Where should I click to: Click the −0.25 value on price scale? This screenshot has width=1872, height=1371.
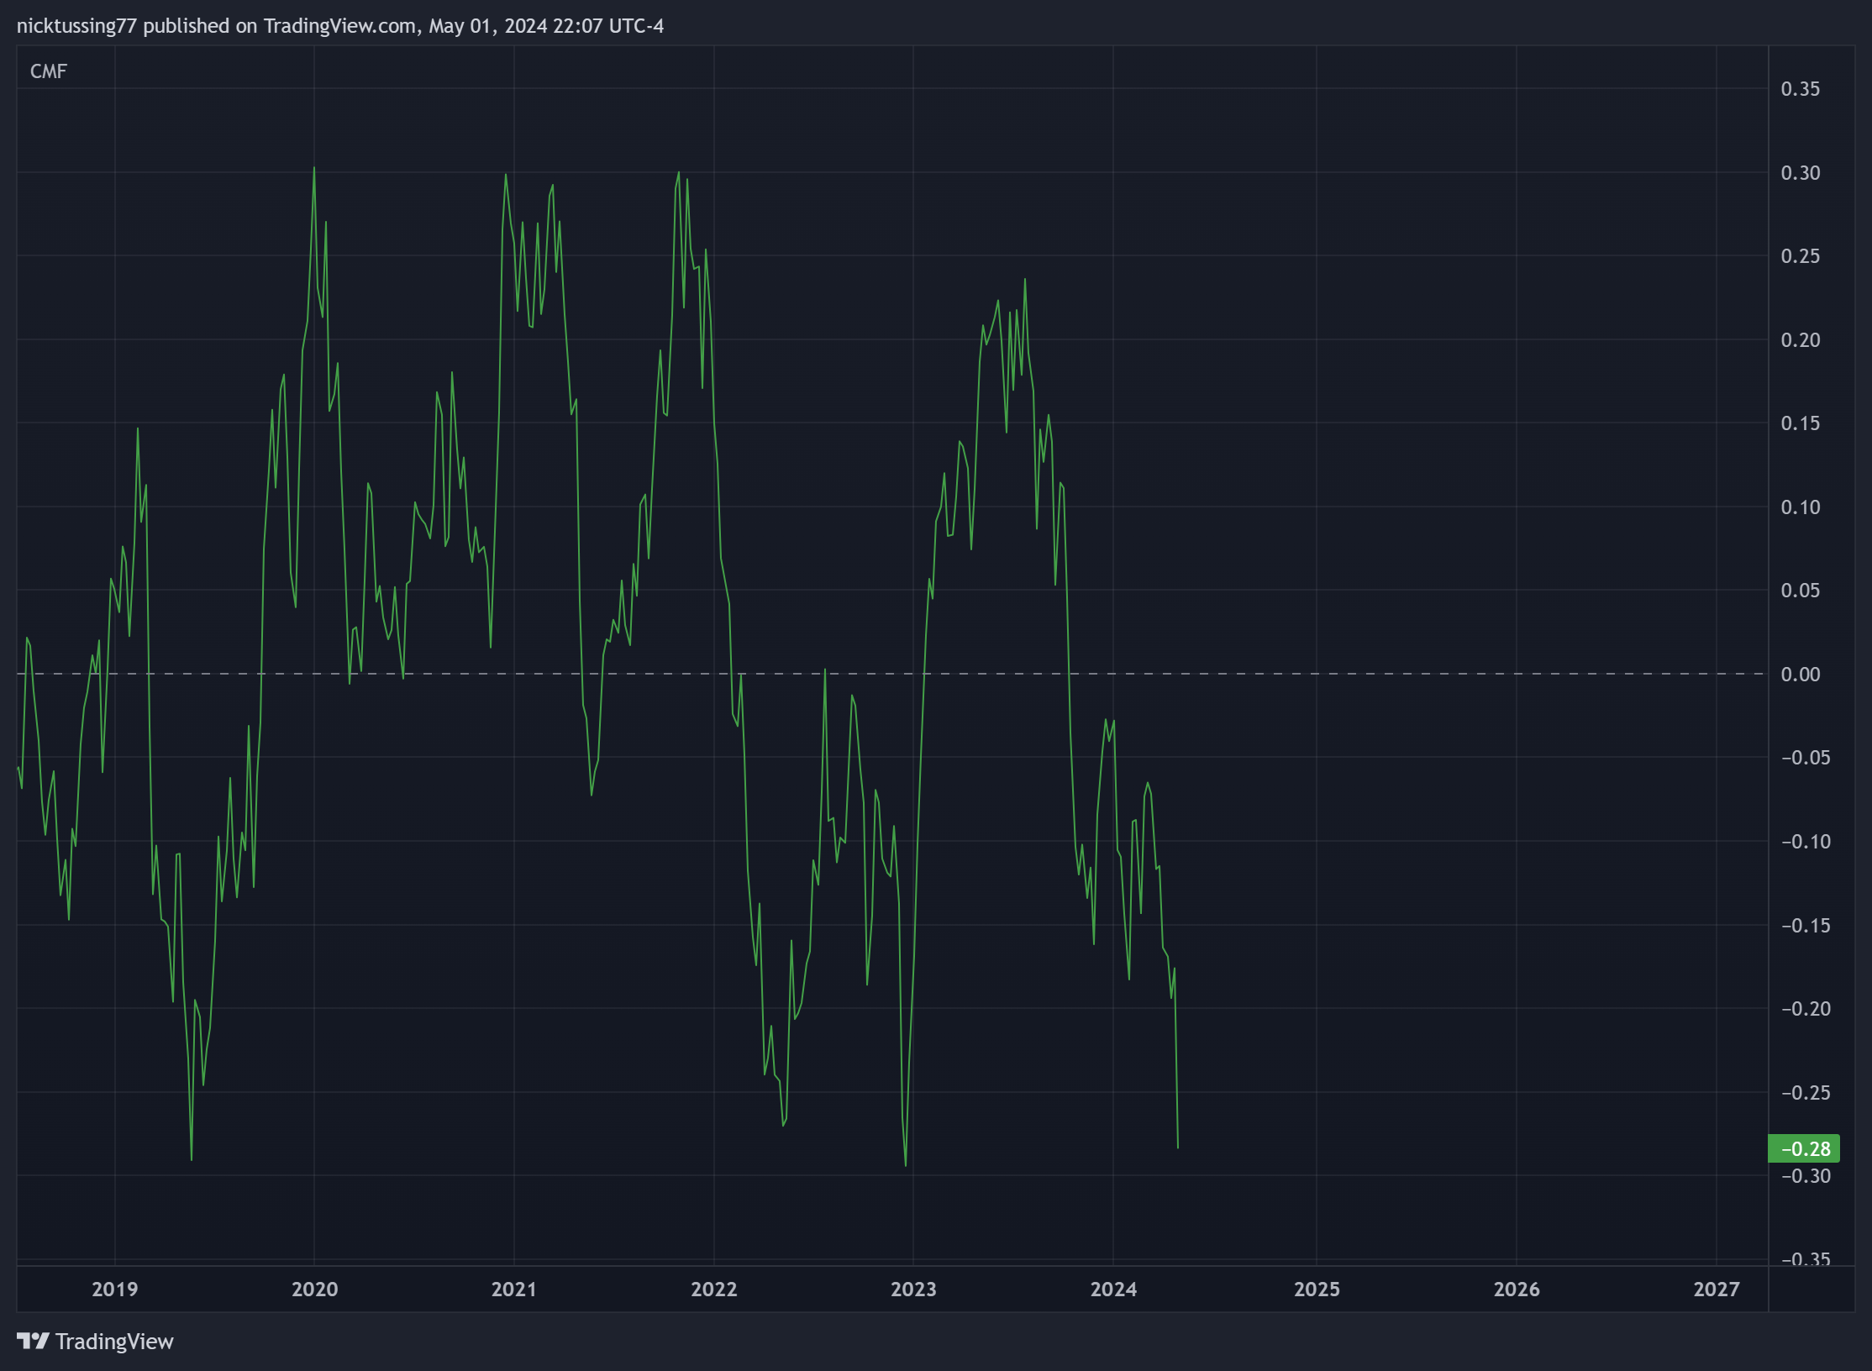click(1806, 1093)
